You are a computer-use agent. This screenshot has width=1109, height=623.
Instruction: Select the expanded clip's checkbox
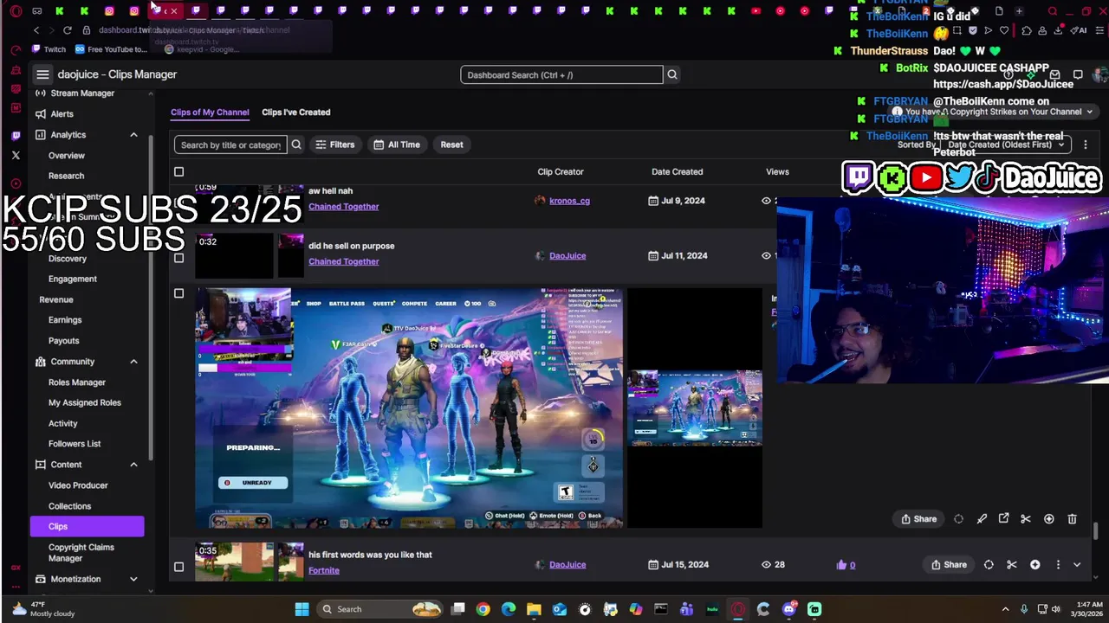(x=178, y=293)
